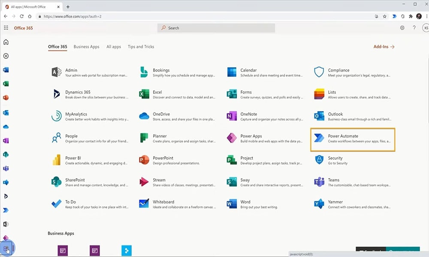429x257 pixels.
Task: Open the KS account avatar
Action: coord(426,28)
